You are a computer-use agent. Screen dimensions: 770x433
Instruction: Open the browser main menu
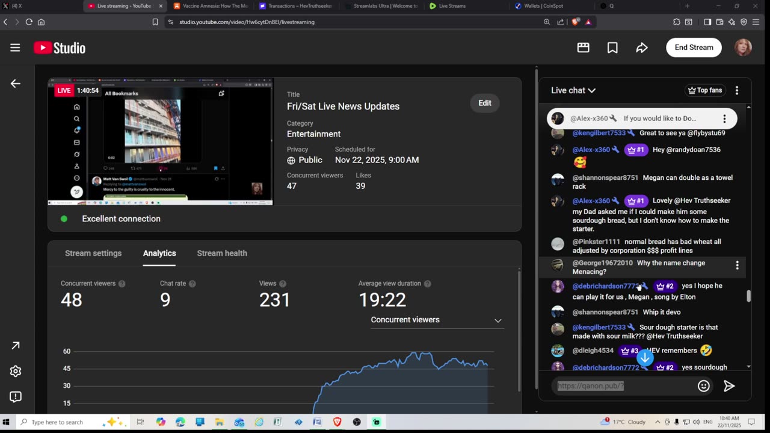756,22
